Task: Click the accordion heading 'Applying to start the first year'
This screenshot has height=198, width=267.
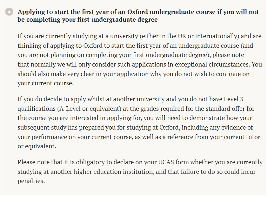Action: tap(138, 16)
